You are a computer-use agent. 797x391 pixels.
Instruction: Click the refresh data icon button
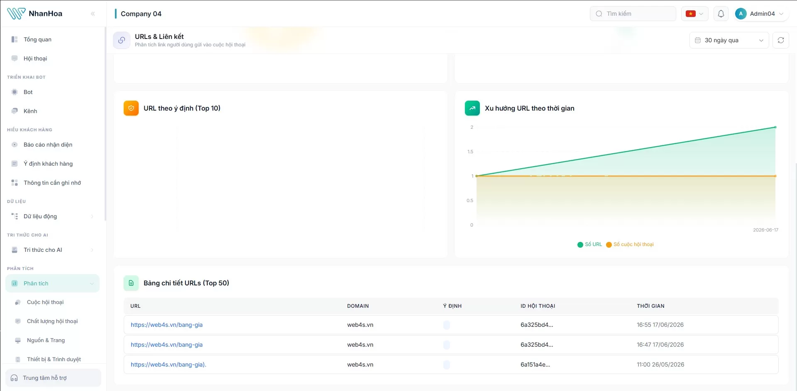pos(780,40)
